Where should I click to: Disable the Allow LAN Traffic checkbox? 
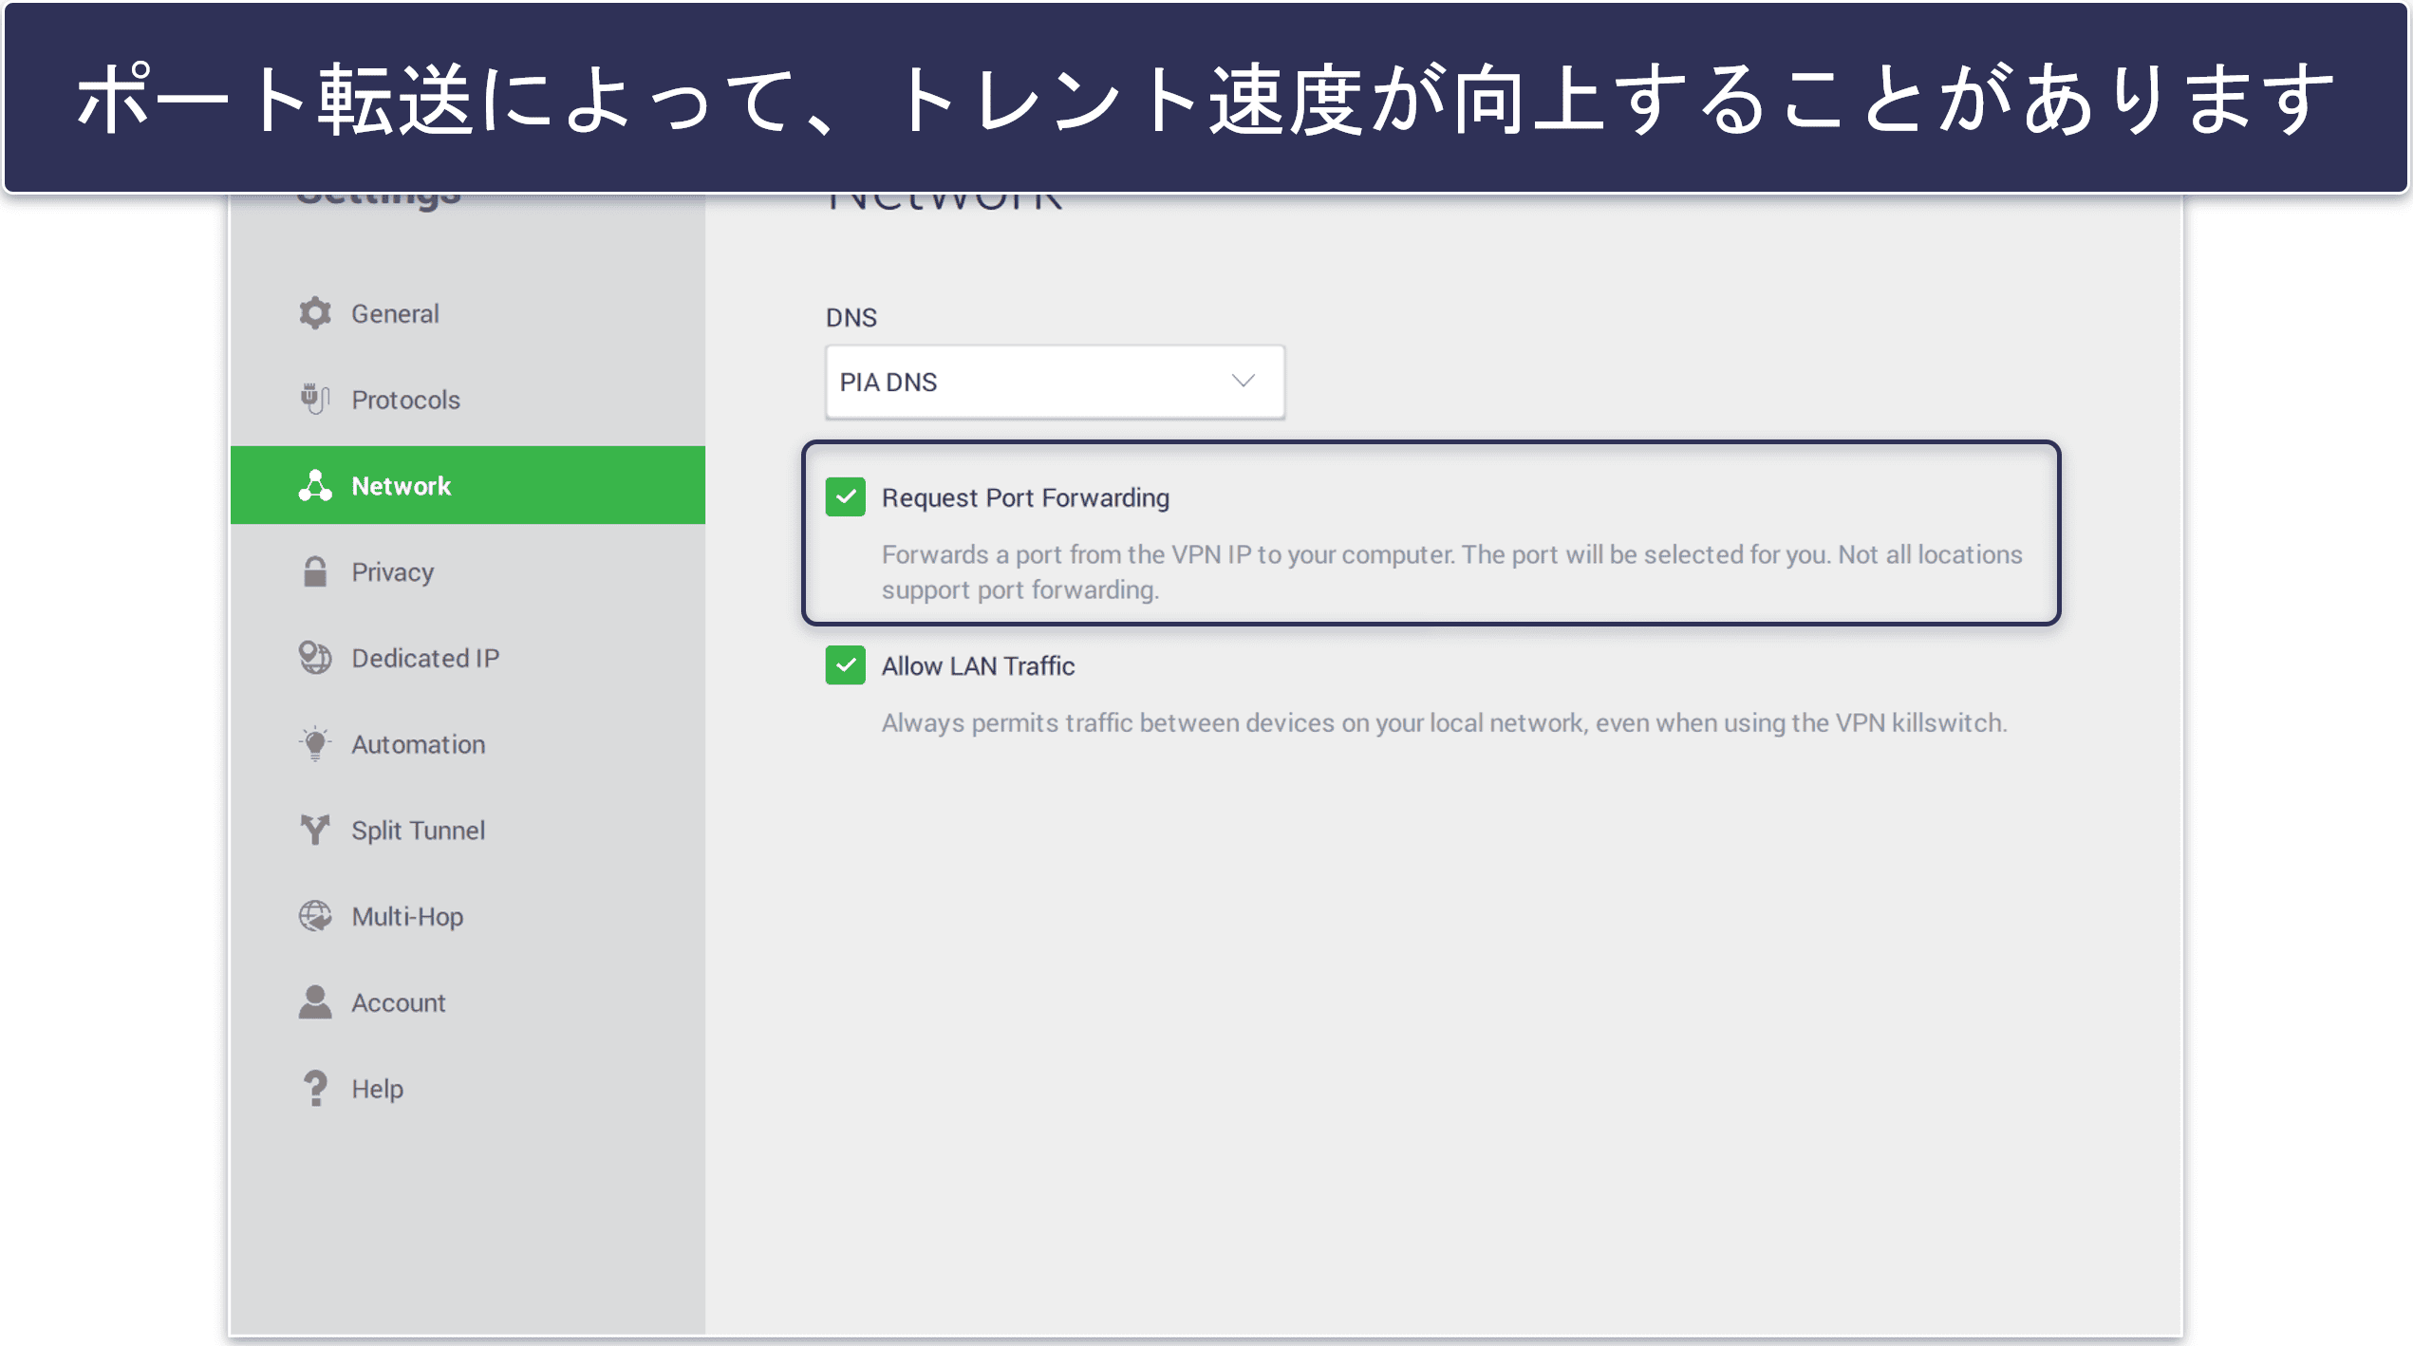(x=845, y=665)
